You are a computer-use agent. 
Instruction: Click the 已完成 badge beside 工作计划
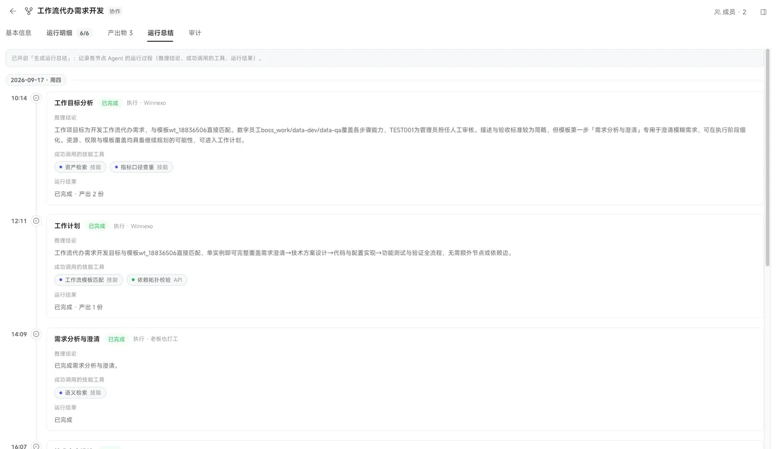click(96, 226)
